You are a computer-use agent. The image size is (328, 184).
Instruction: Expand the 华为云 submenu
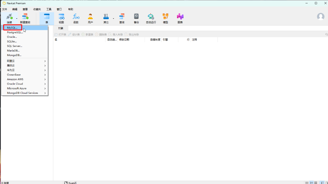click(x=25, y=70)
